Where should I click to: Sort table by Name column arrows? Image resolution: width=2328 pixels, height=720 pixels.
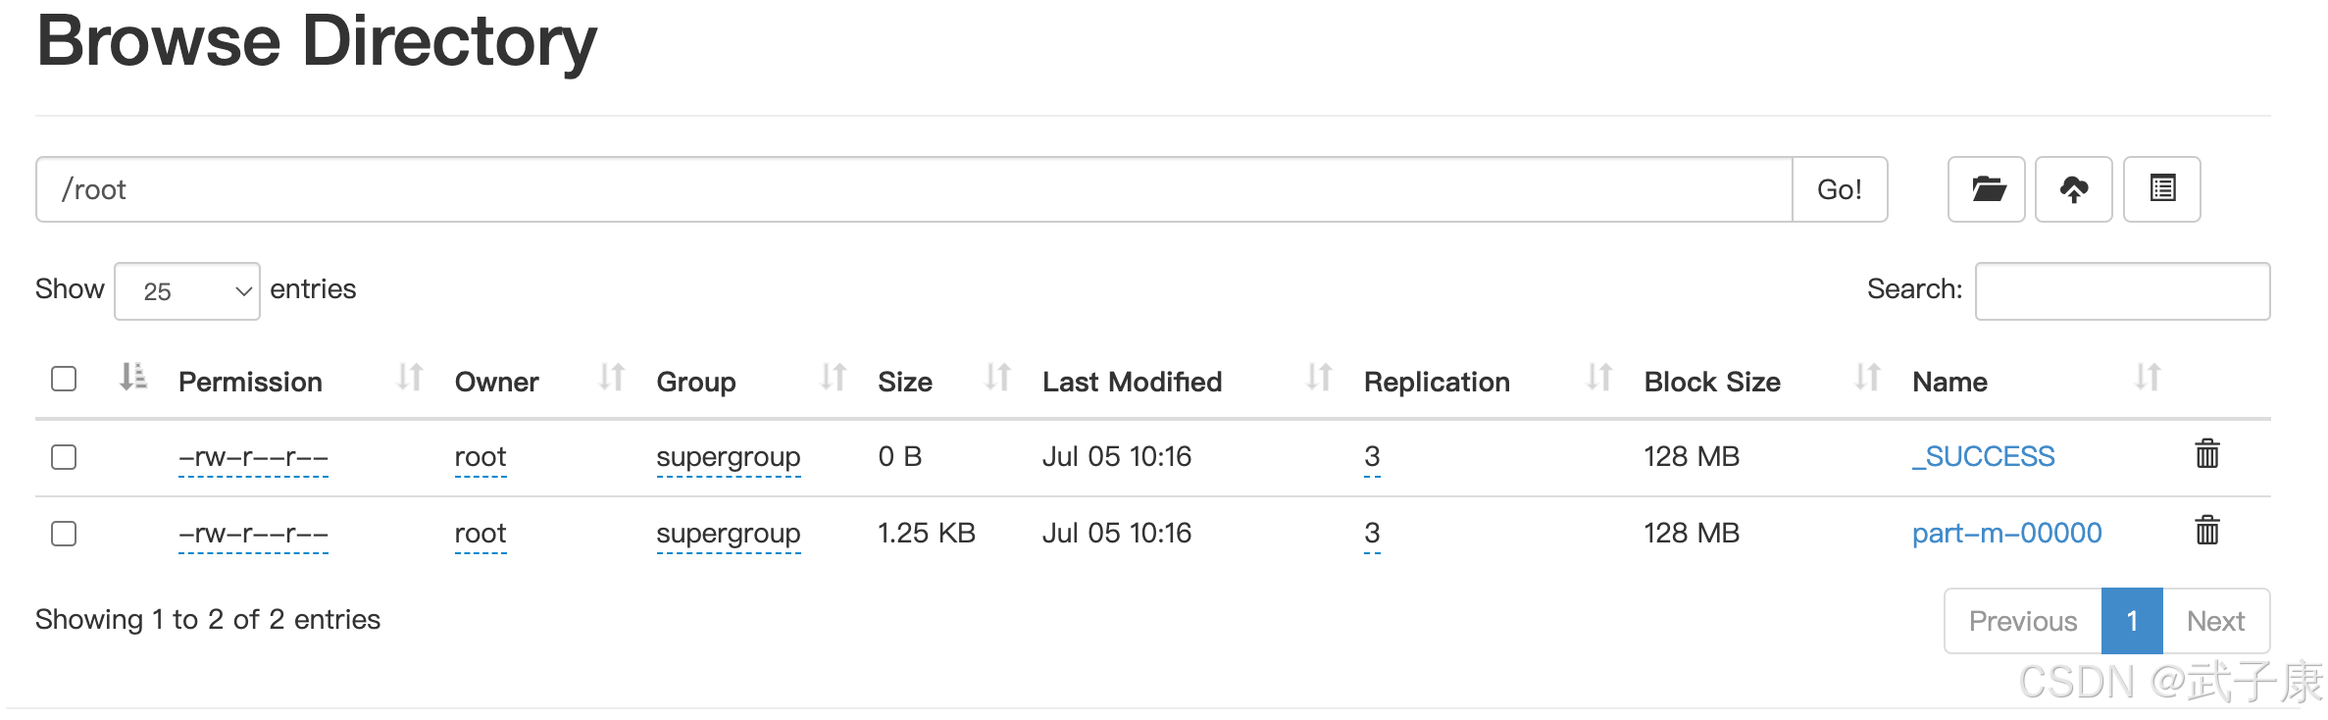coord(2148,378)
